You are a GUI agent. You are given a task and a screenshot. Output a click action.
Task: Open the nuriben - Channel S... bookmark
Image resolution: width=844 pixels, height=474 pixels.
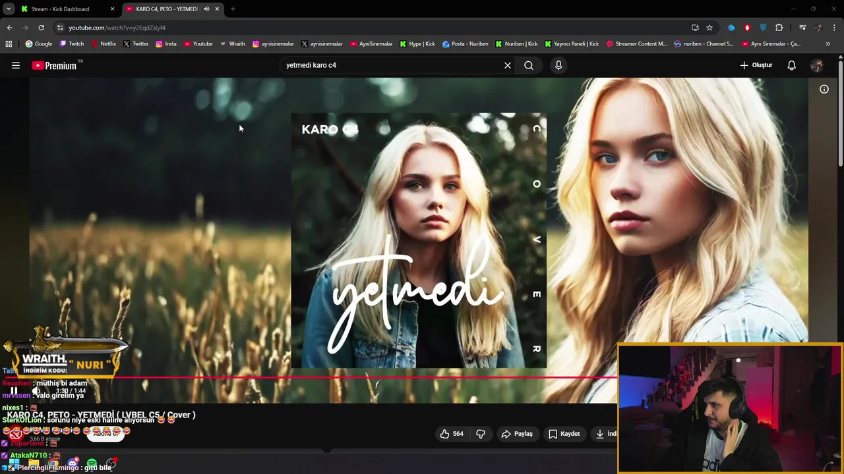704,44
